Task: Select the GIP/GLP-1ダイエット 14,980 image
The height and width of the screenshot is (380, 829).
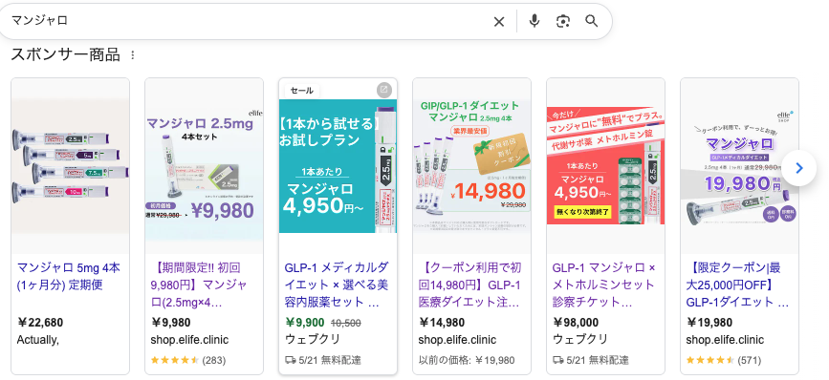Action: click(471, 165)
